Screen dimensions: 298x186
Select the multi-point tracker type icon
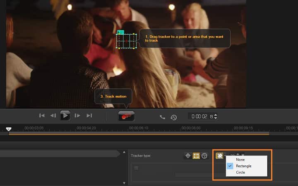tap(204, 156)
